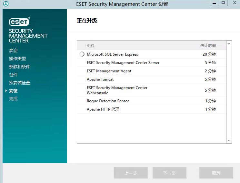
Task: Select the 预安装检查 step in sidebar
Action: (19, 83)
